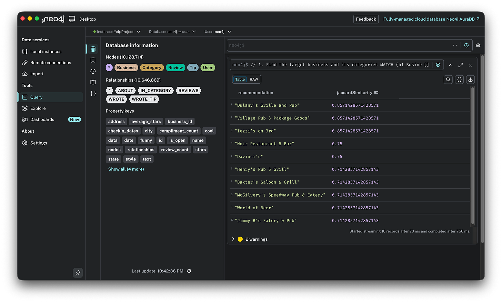Click the User node label
Image resolution: width=502 pixels, height=303 pixels.
[208, 67]
